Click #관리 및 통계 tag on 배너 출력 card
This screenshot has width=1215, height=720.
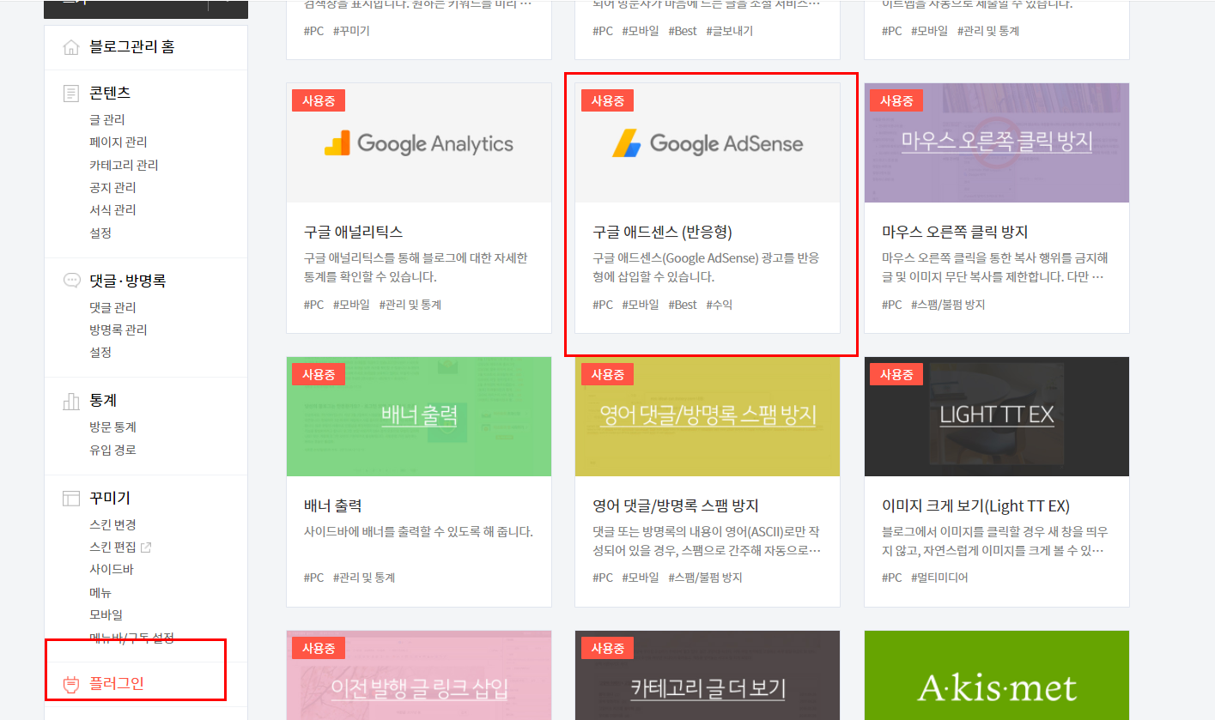364,578
